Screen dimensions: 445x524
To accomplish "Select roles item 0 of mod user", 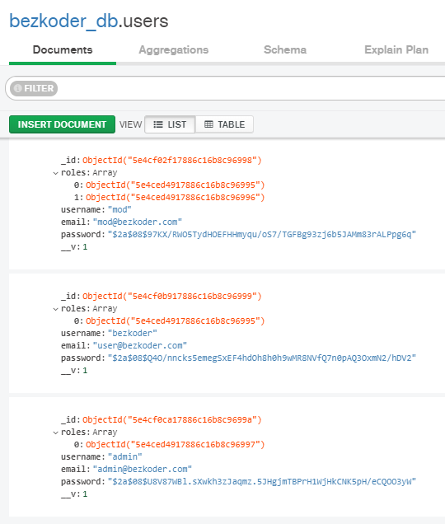I will (x=176, y=185).
